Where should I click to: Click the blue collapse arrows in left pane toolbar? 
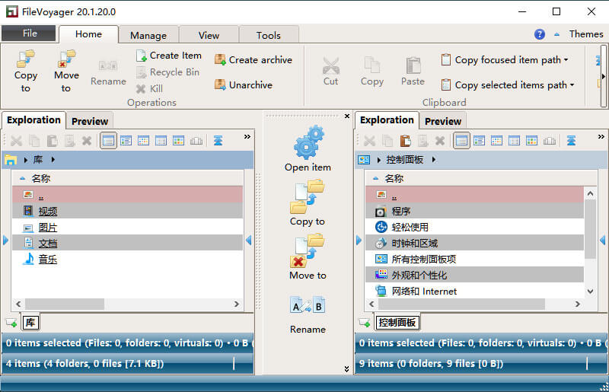pos(218,141)
